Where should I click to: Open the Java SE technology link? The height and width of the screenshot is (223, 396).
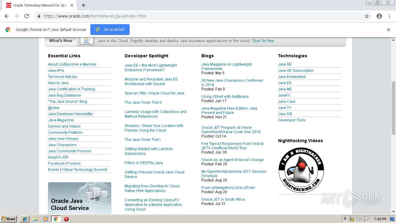285,64
